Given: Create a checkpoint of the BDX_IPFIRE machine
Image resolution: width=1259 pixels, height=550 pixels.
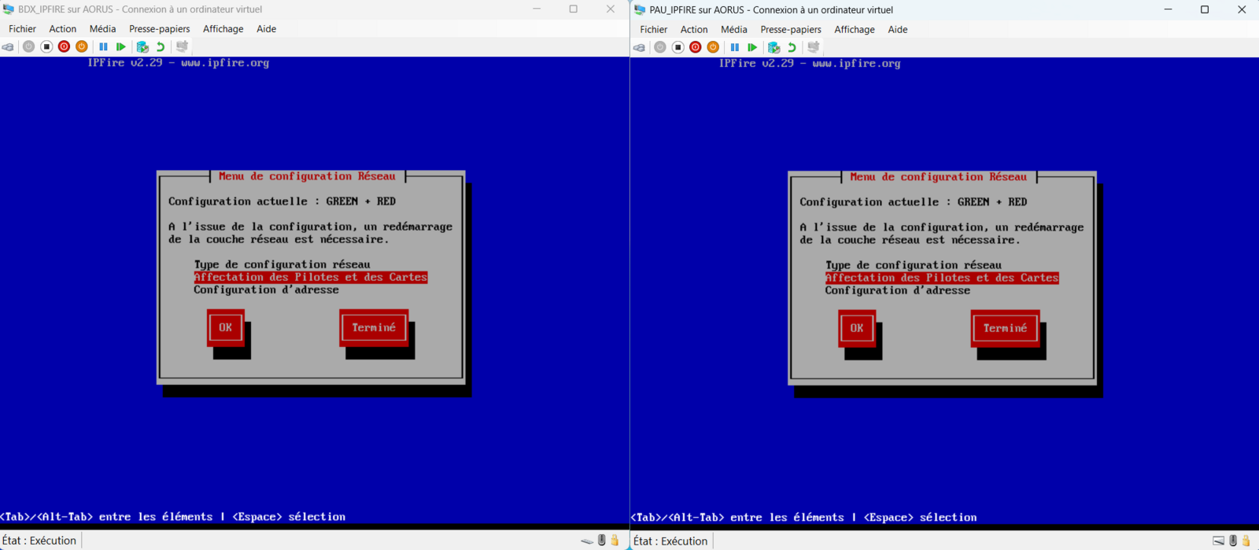Looking at the screenshot, I should pyautogui.click(x=142, y=47).
